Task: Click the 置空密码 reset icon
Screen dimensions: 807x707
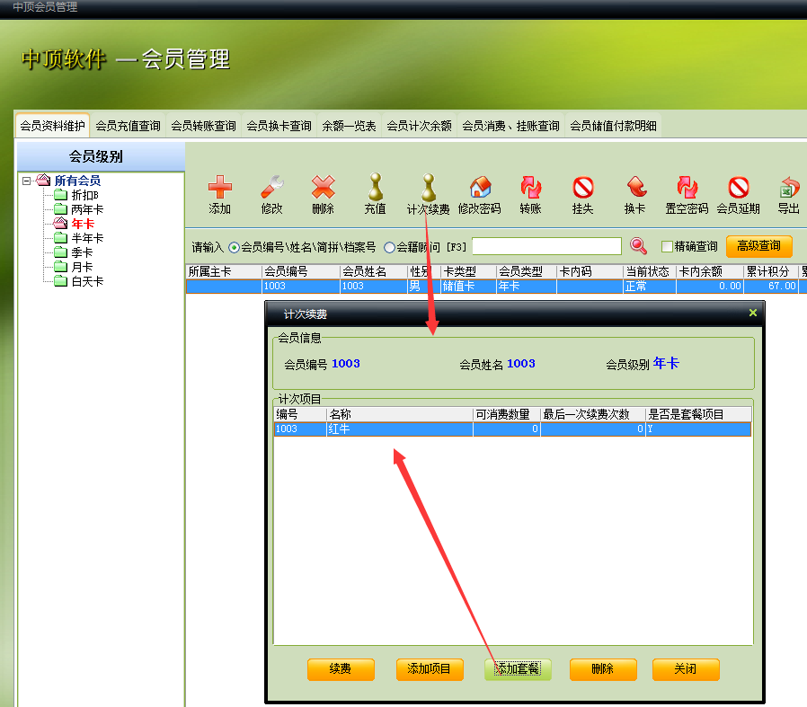Action: tap(687, 187)
